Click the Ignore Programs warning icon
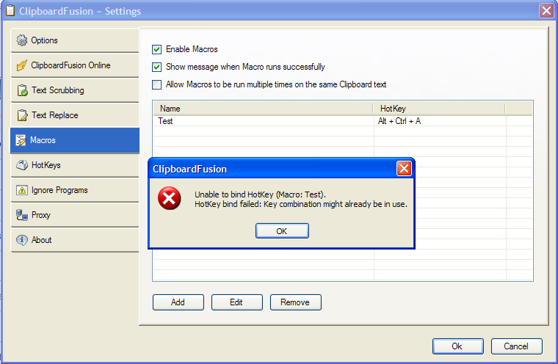Viewport: 558px width, 364px height. 22,190
